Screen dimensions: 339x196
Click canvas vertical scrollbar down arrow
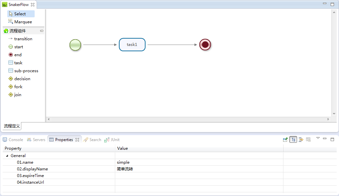[334, 114]
